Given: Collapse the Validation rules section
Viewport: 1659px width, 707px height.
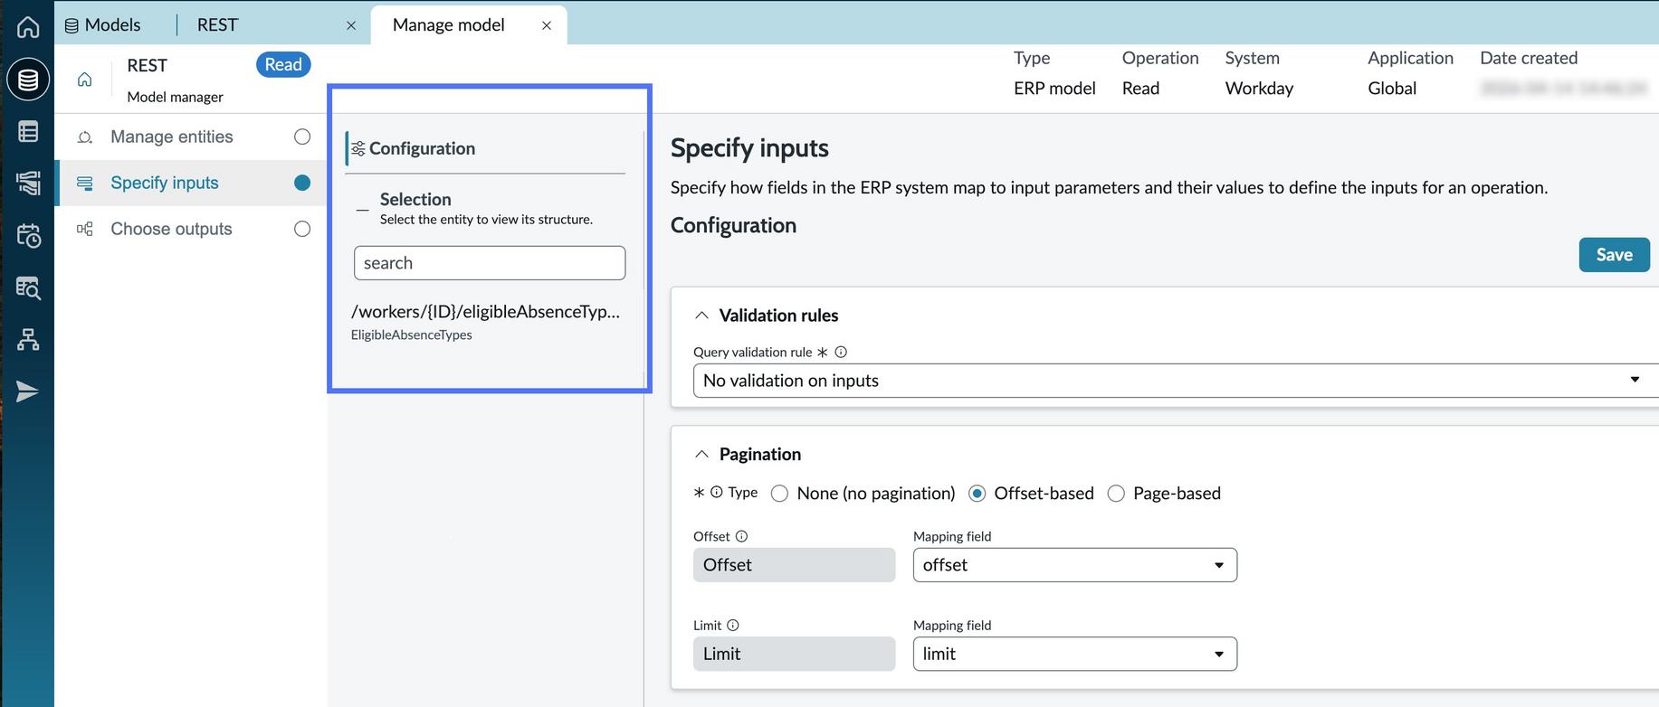Looking at the screenshot, I should (x=701, y=316).
